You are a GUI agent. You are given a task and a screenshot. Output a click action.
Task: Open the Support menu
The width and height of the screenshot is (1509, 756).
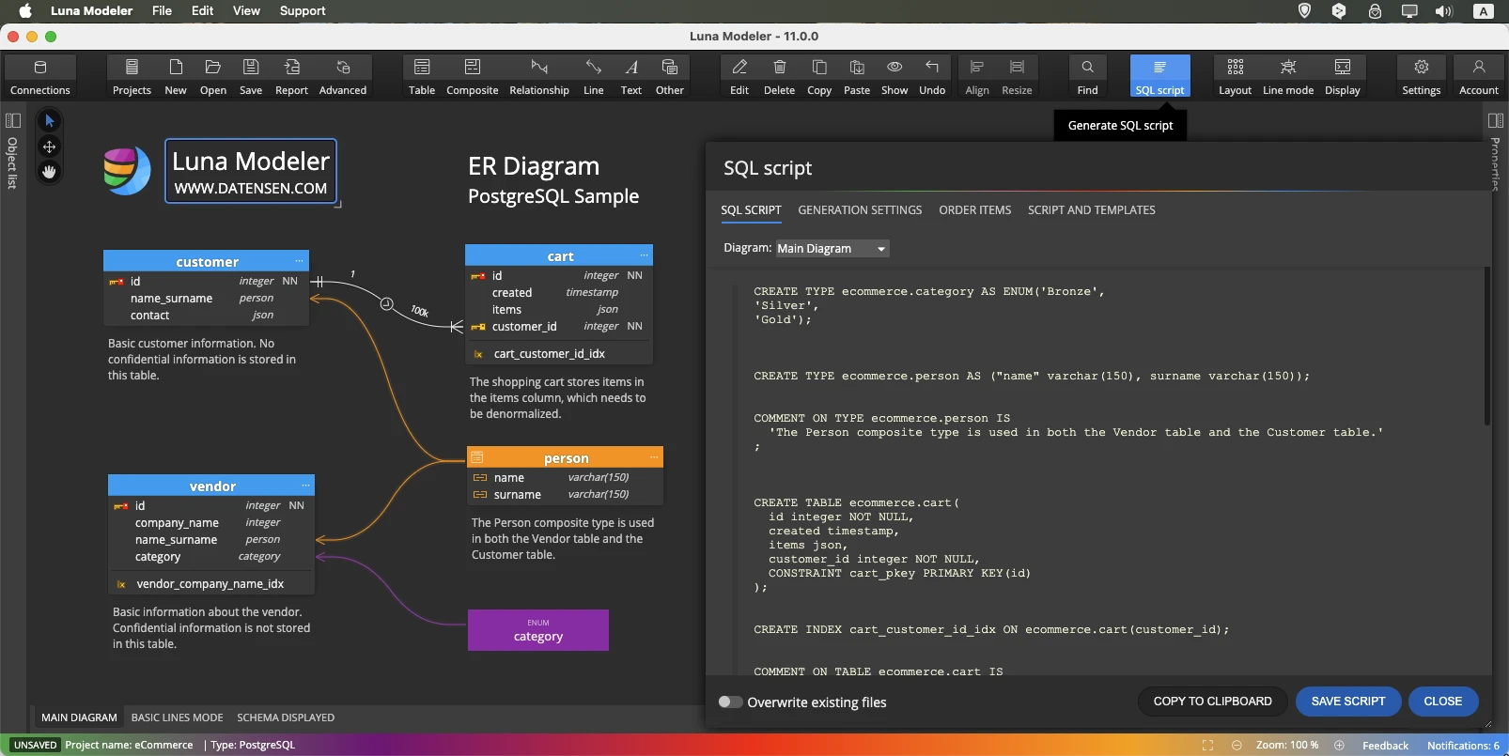(x=303, y=11)
